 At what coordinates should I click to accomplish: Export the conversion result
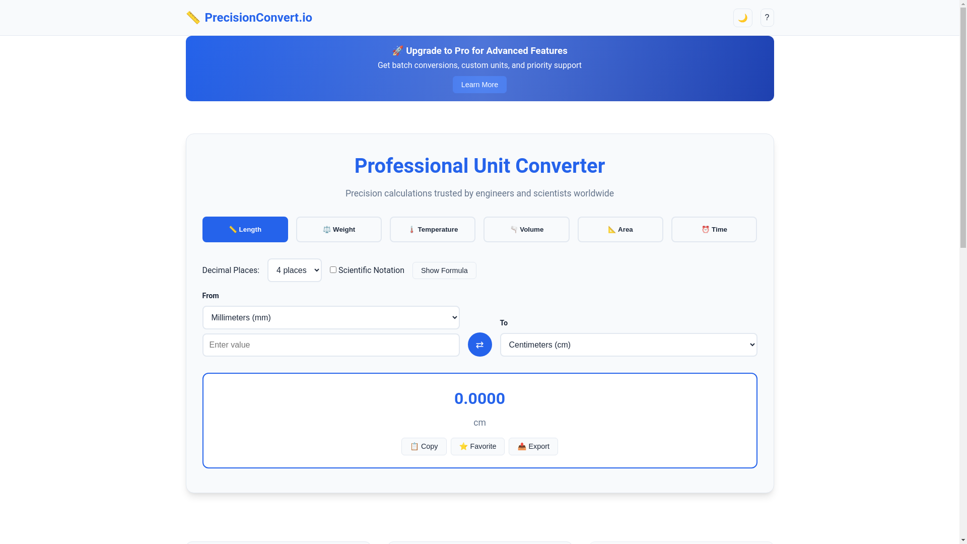[x=533, y=446]
